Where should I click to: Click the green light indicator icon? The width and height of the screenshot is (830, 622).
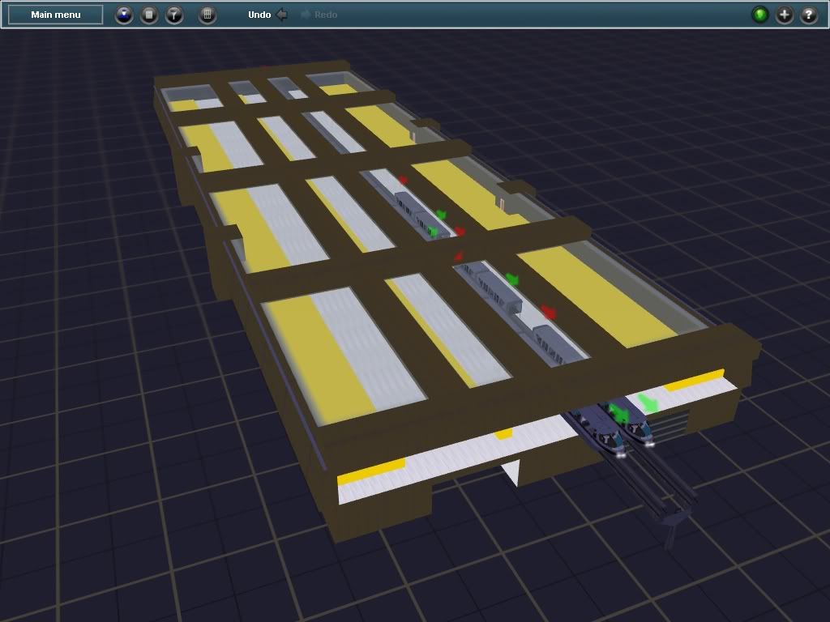tap(760, 15)
